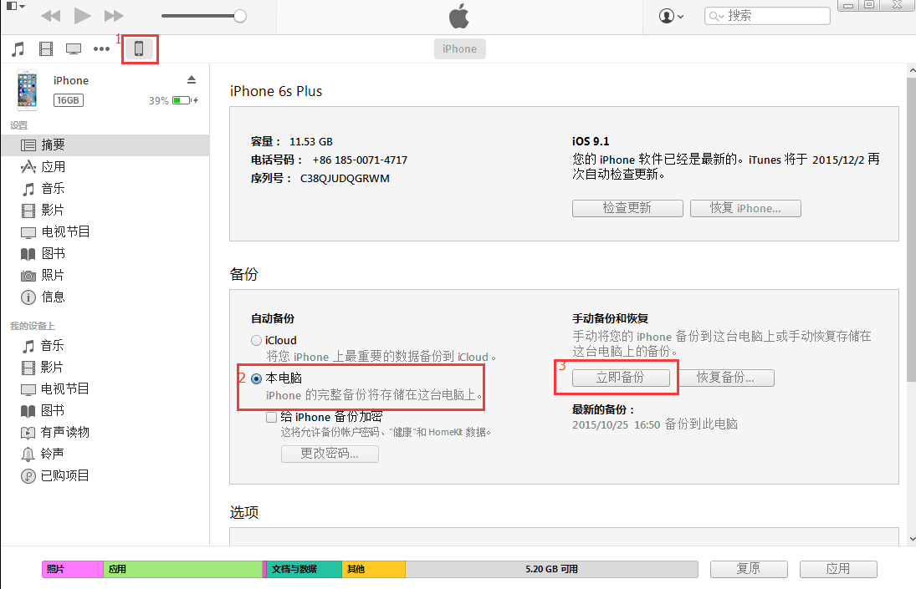Click the 5.20 GB 可用 free space bar
The height and width of the screenshot is (589, 916).
(551, 569)
